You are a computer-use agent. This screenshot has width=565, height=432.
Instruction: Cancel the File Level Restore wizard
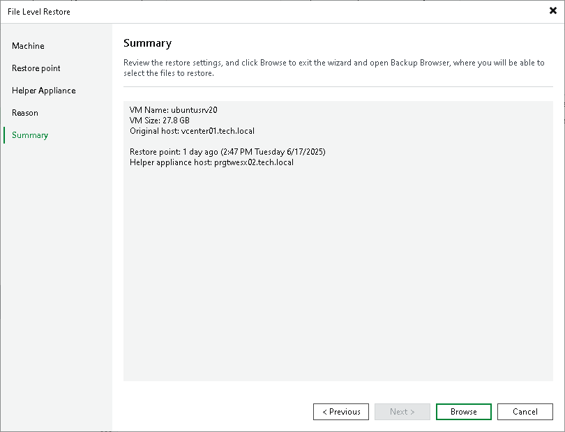coord(525,412)
